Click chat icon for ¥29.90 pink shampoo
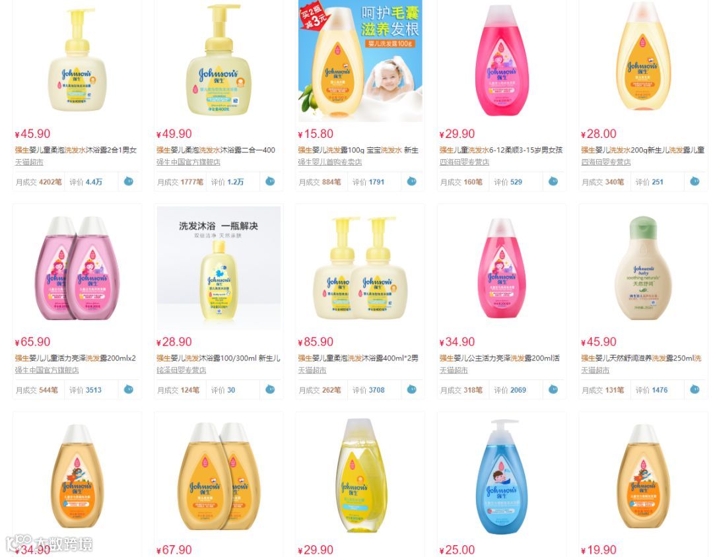Viewport: 713px width, 557px height. click(553, 181)
